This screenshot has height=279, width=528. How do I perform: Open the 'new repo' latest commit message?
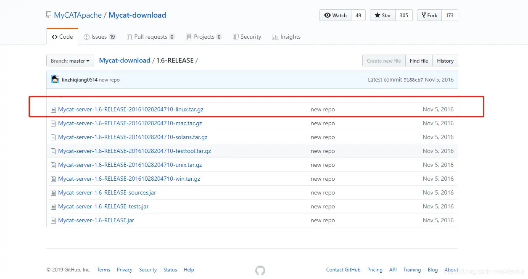(109, 80)
